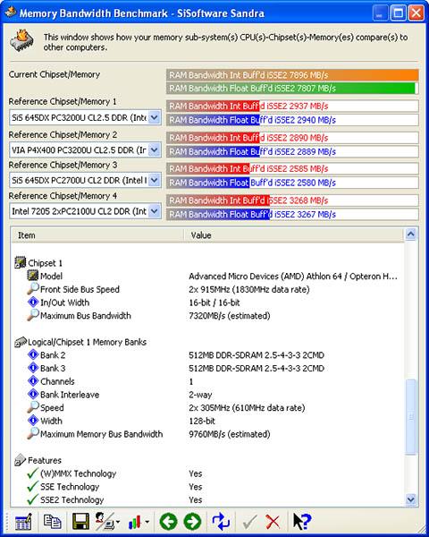Select the Chipset 1 tree item
Viewport: 429px width, 537px height.
pyautogui.click(x=45, y=263)
